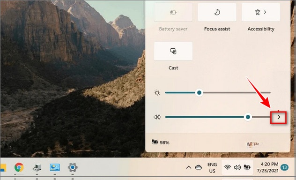
Task: Click the brightness sun icon
Action: pos(157,93)
